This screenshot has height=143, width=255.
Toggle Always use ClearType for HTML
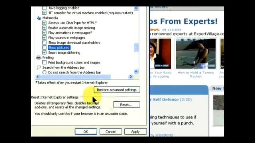point(44,23)
